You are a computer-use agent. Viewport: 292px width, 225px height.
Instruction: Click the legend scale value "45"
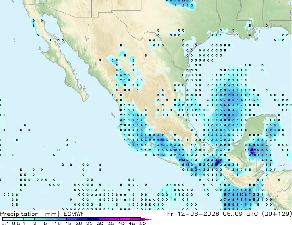point(132,223)
